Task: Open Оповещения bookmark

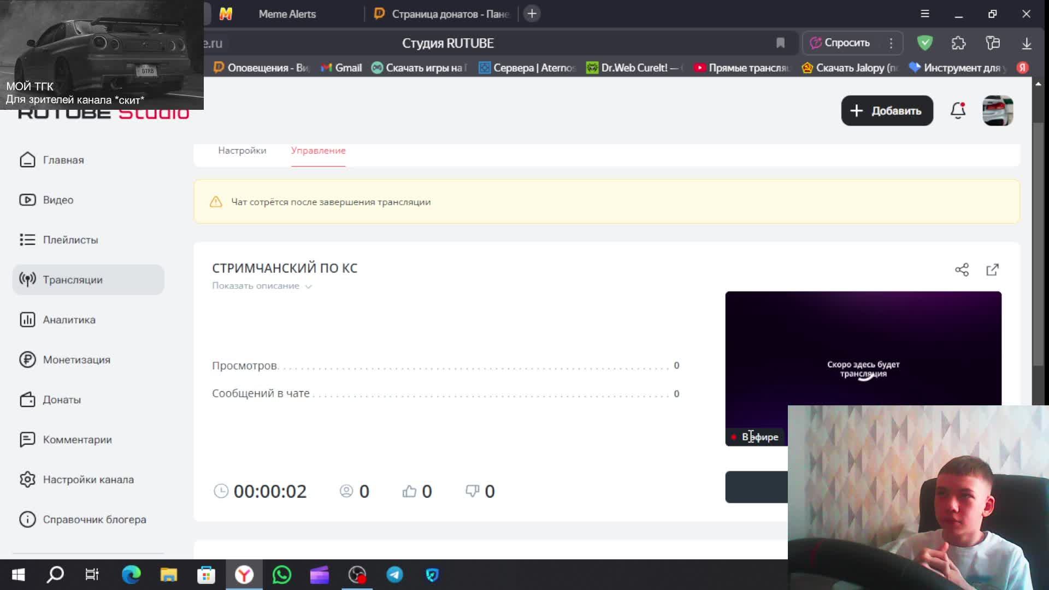Action: click(261, 68)
